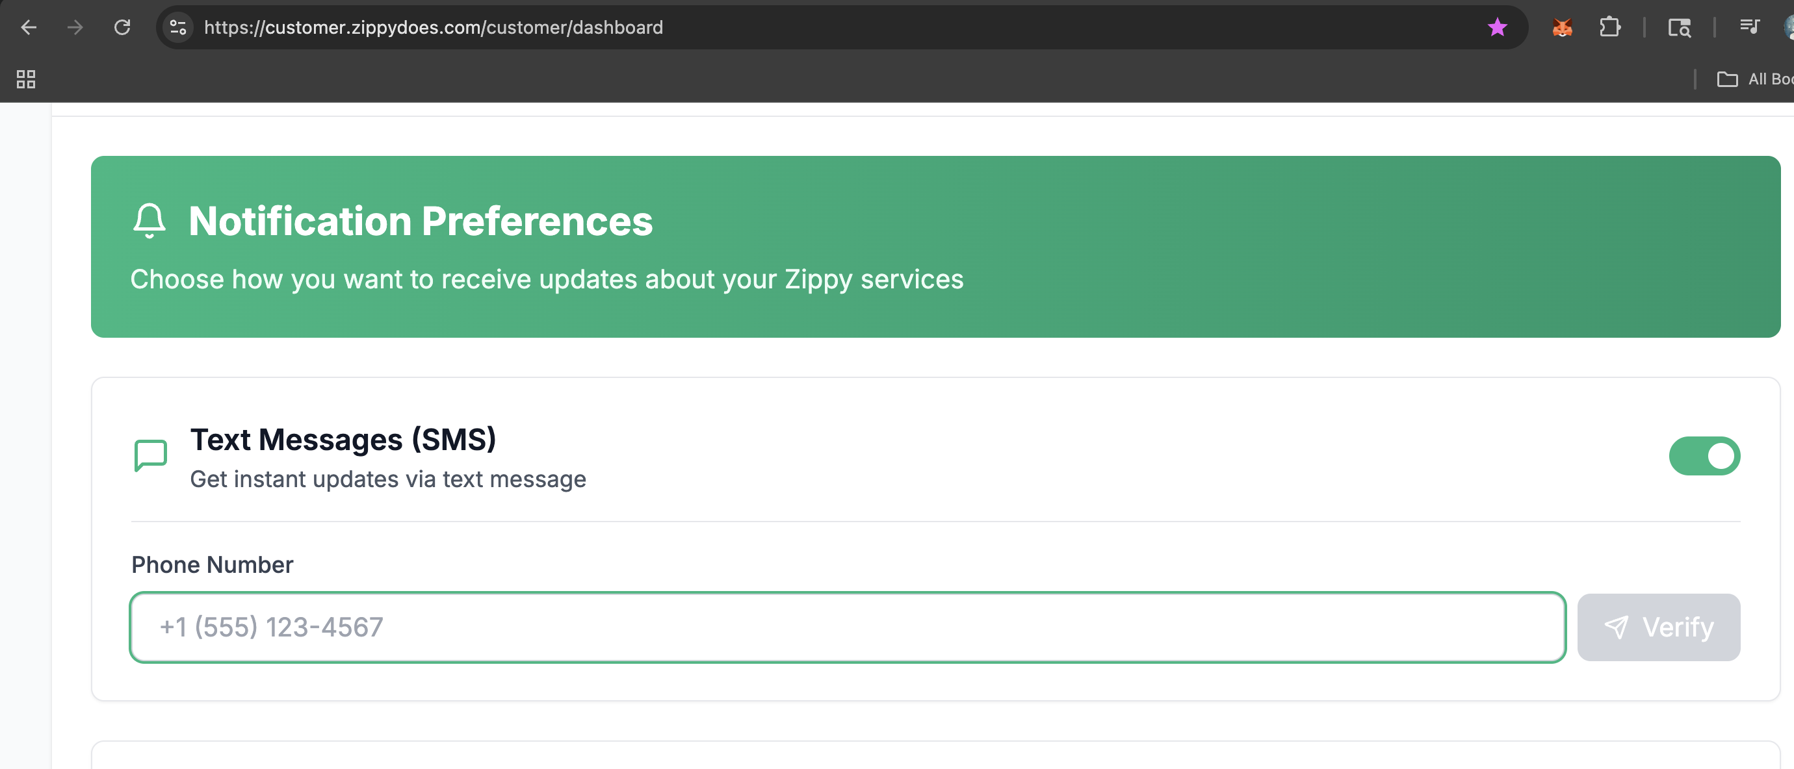The width and height of the screenshot is (1794, 769).
Task: Disable the Text Messages (SMS) toggle
Action: tap(1704, 456)
